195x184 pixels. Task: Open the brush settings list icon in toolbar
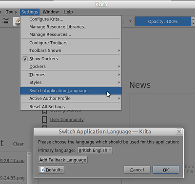(x=5, y=21)
